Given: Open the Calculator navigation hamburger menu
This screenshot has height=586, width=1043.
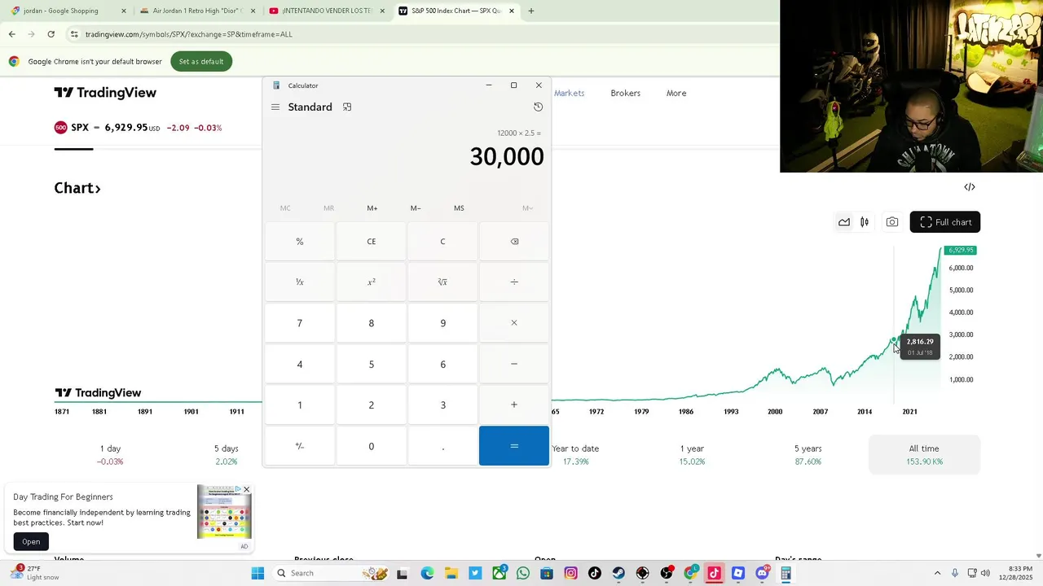Looking at the screenshot, I should pyautogui.click(x=275, y=107).
